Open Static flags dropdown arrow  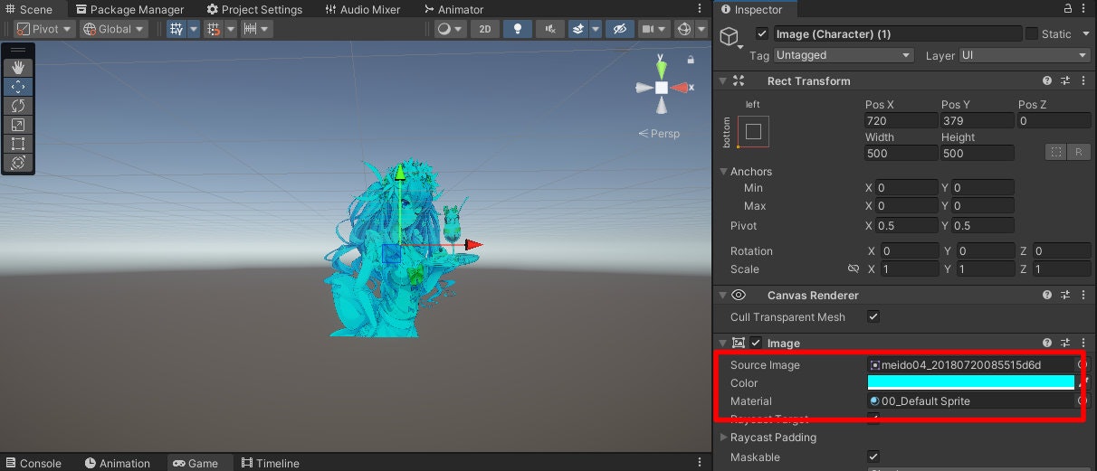1087,33
